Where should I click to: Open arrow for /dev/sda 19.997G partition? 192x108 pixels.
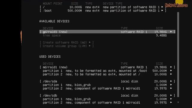pyautogui.click(x=171, y=88)
